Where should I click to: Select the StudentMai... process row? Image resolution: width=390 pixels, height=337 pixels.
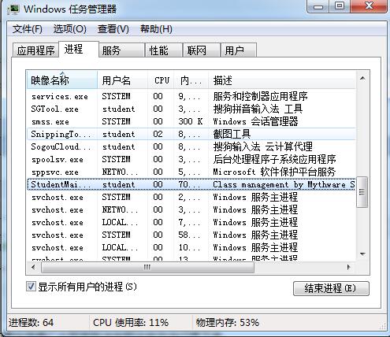pyautogui.click(x=191, y=184)
